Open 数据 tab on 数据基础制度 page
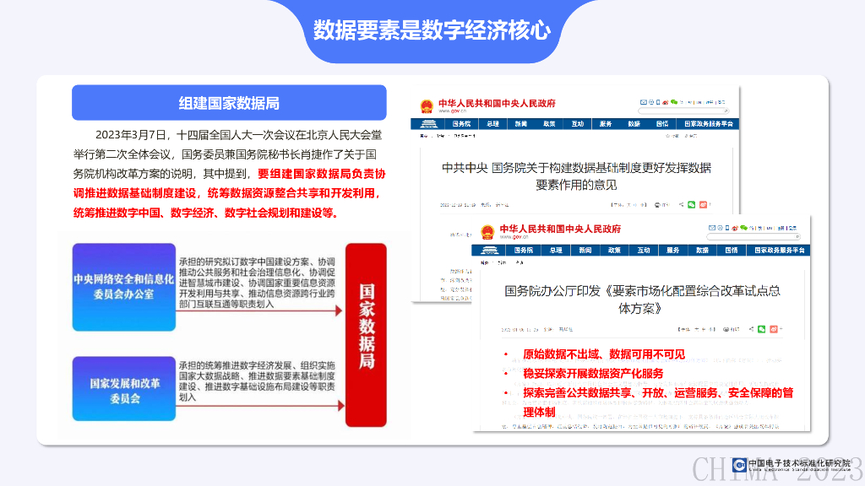The height and width of the screenshot is (486, 865). tap(634, 124)
